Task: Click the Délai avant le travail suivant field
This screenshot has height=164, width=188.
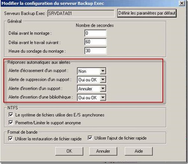Action: tap(95, 42)
